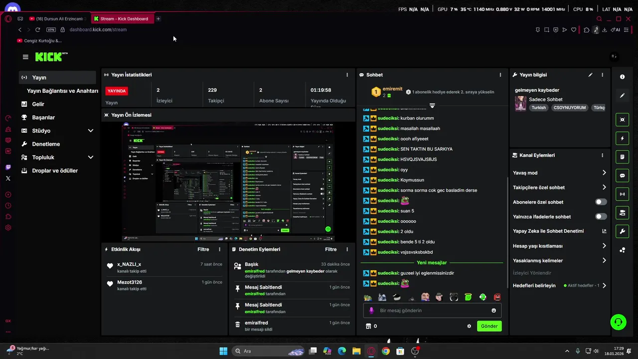This screenshot has width=638, height=359.
Task: Open File Explorer from the taskbar
Action: (x=356, y=351)
